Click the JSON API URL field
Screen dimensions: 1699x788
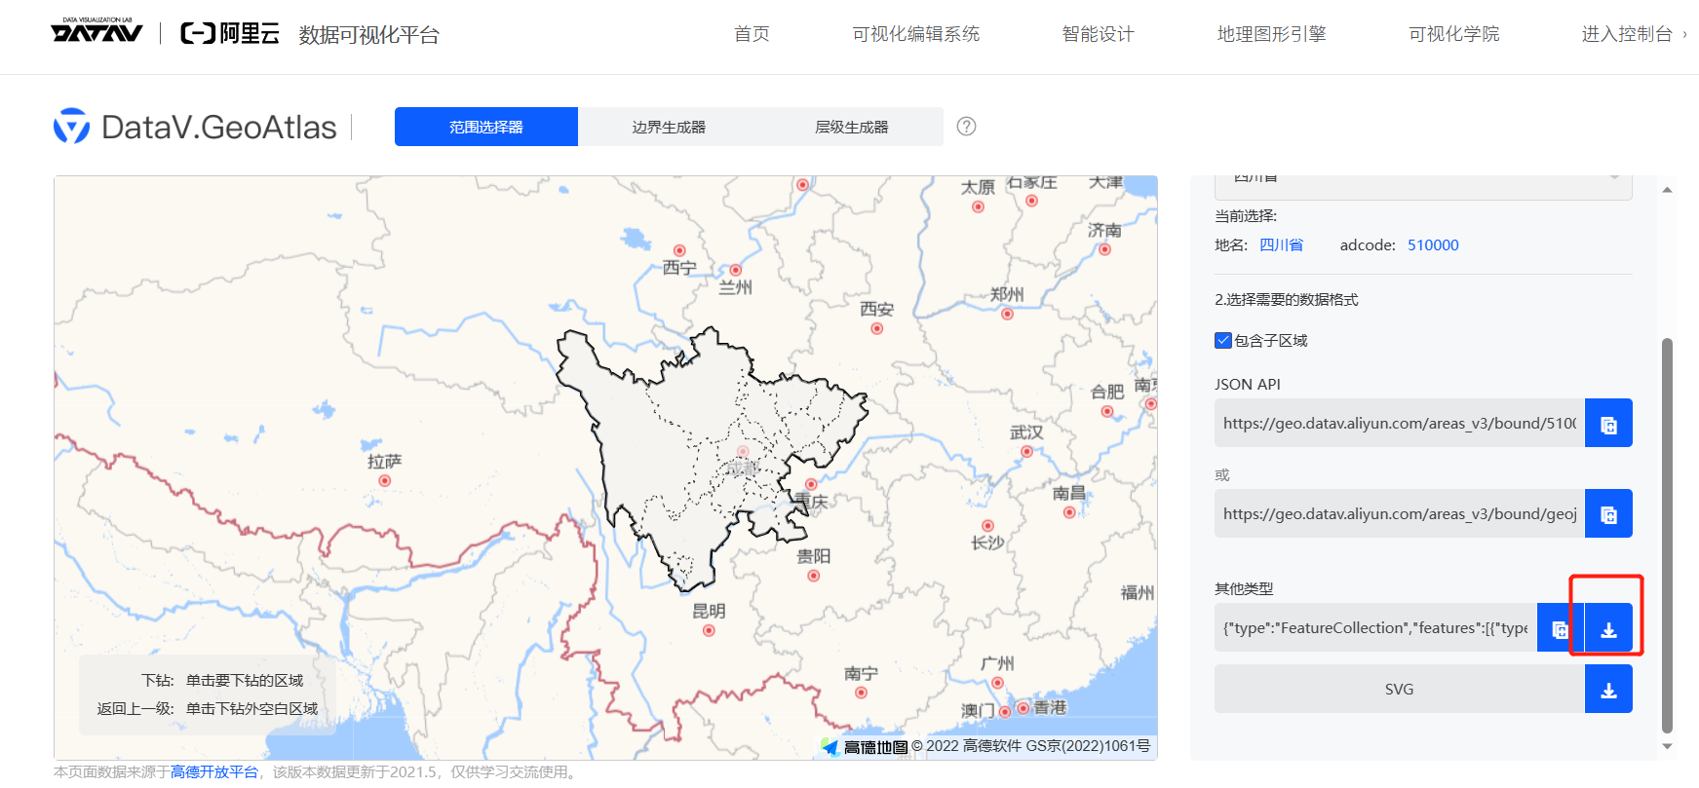click(1400, 423)
